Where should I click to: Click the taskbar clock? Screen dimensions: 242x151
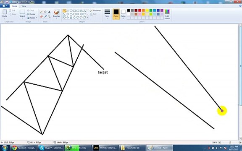click(x=234, y=148)
